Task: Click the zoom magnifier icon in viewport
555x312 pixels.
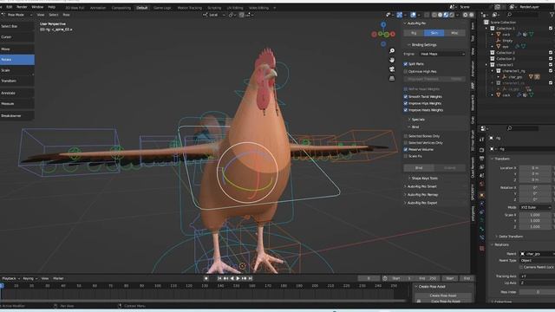Action: tap(392, 51)
